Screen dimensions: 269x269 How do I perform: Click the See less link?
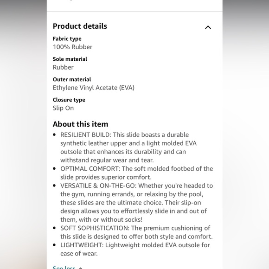(64, 267)
